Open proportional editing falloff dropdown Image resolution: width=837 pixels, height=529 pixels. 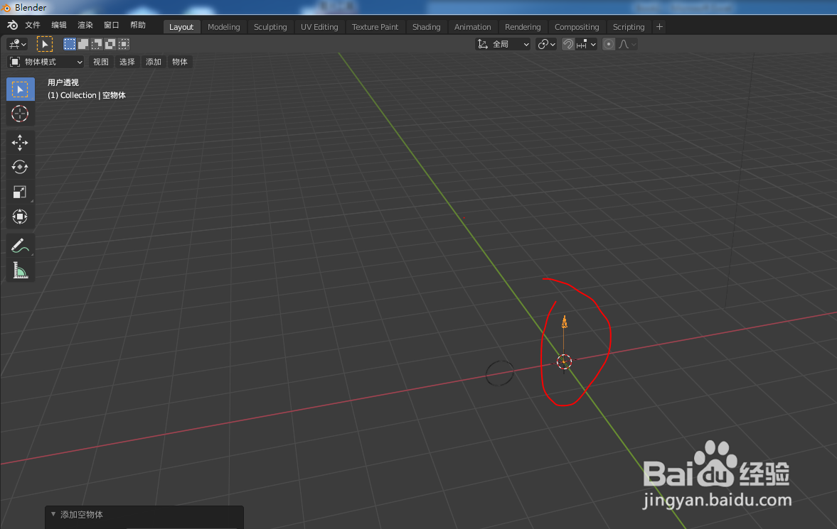pyautogui.click(x=627, y=44)
